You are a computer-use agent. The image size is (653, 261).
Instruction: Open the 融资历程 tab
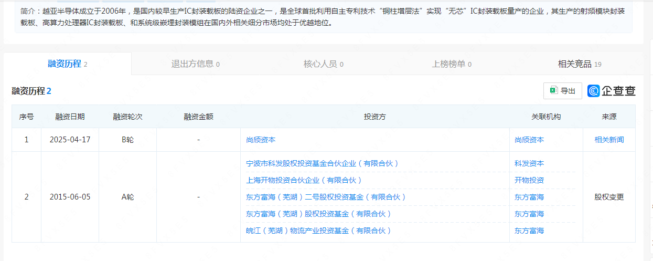coord(67,64)
